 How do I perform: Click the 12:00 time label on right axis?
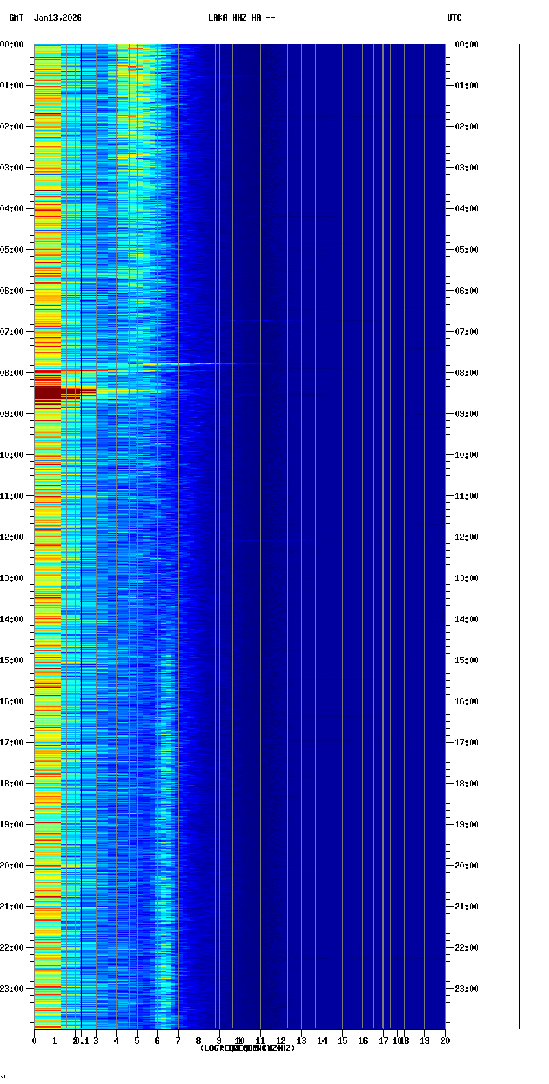(467, 537)
